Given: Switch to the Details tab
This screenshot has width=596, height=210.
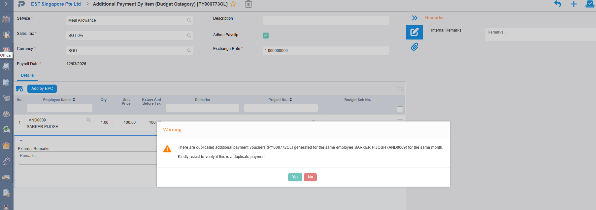Looking at the screenshot, I should [x=27, y=75].
